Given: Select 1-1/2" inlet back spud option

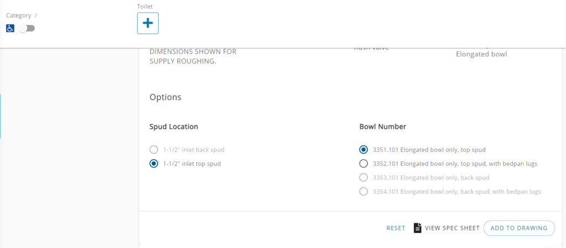Looking at the screenshot, I should (154, 150).
